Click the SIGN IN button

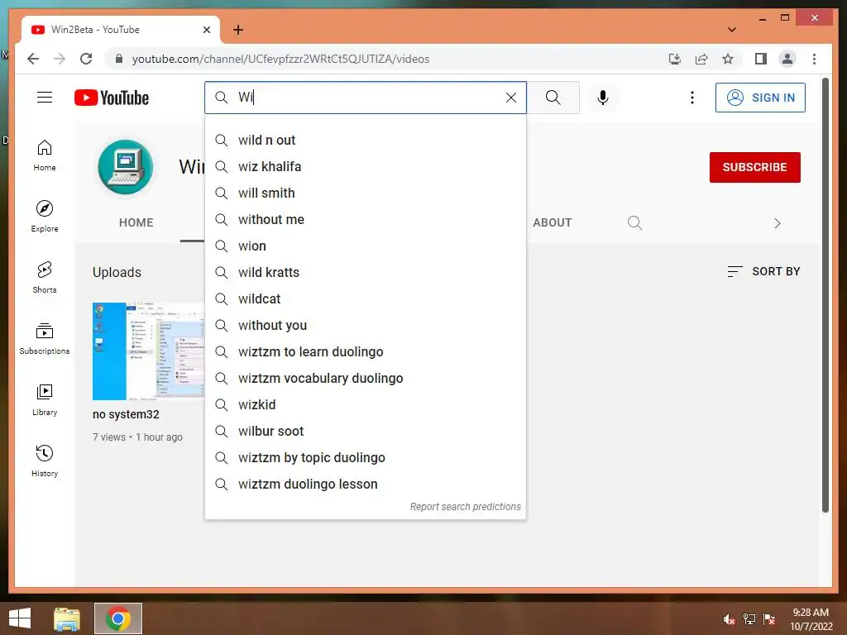(x=760, y=98)
